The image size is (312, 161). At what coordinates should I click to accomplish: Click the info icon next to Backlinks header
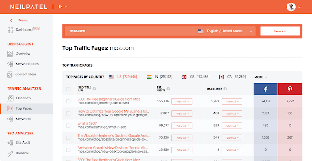(225, 89)
